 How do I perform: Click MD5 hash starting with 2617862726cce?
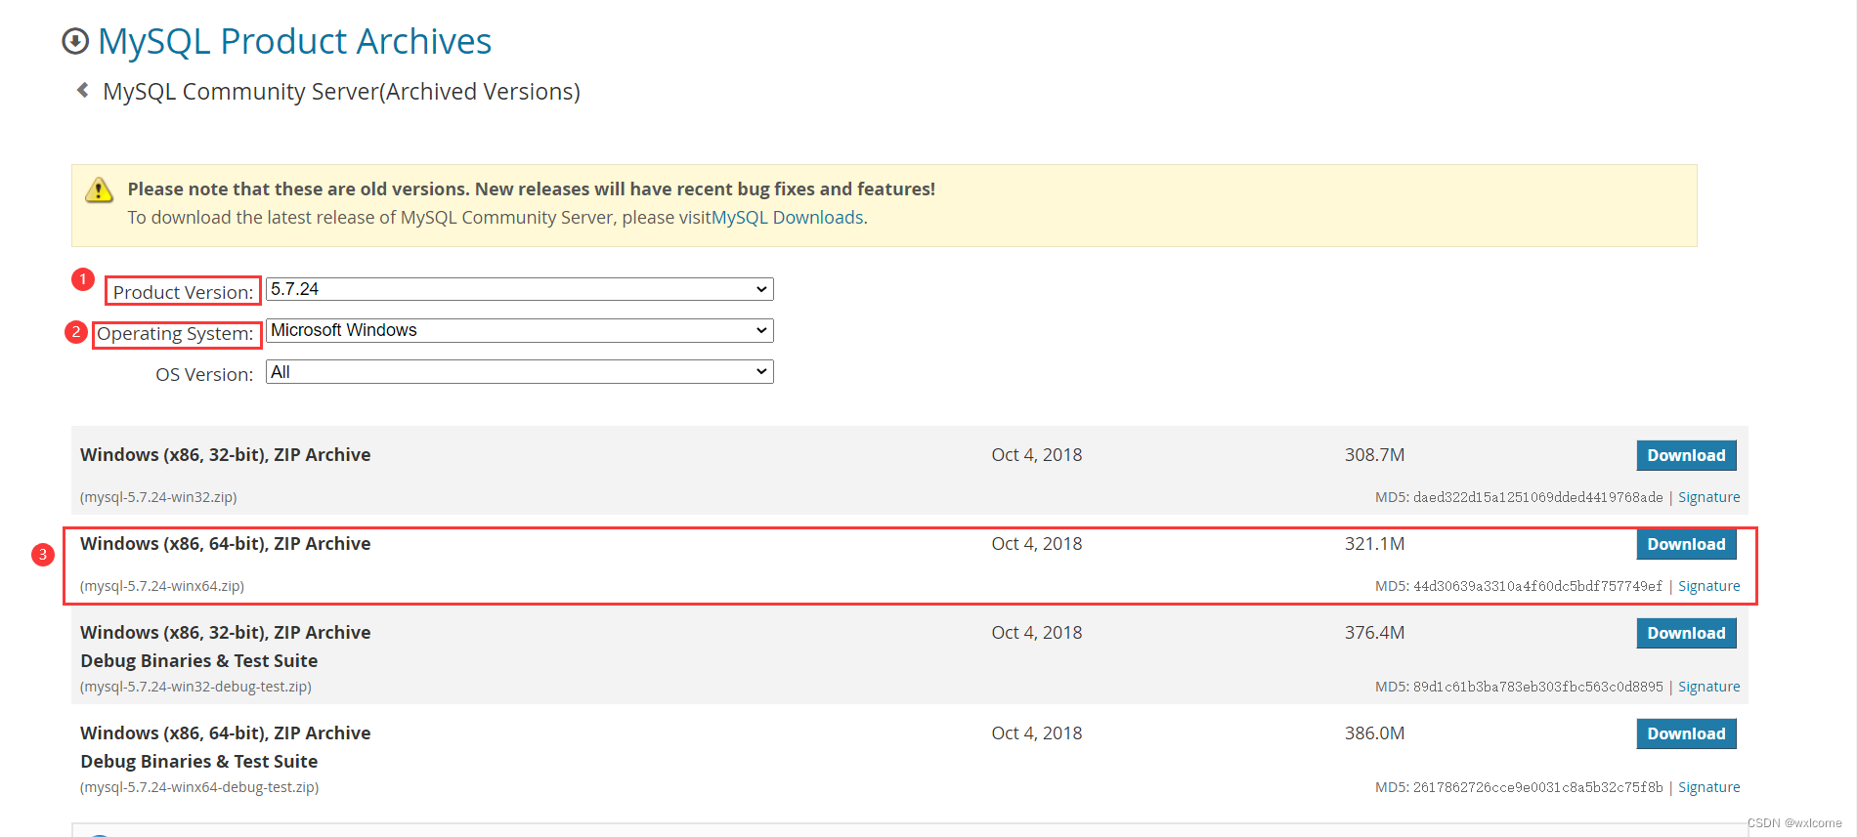1537,787
